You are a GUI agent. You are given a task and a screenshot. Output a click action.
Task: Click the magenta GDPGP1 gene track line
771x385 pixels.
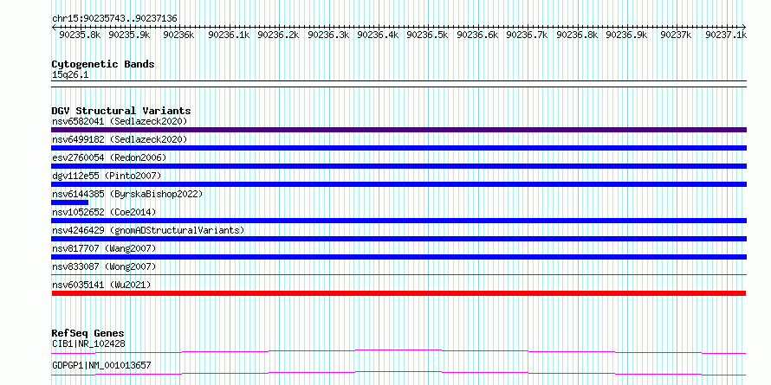click(x=398, y=373)
